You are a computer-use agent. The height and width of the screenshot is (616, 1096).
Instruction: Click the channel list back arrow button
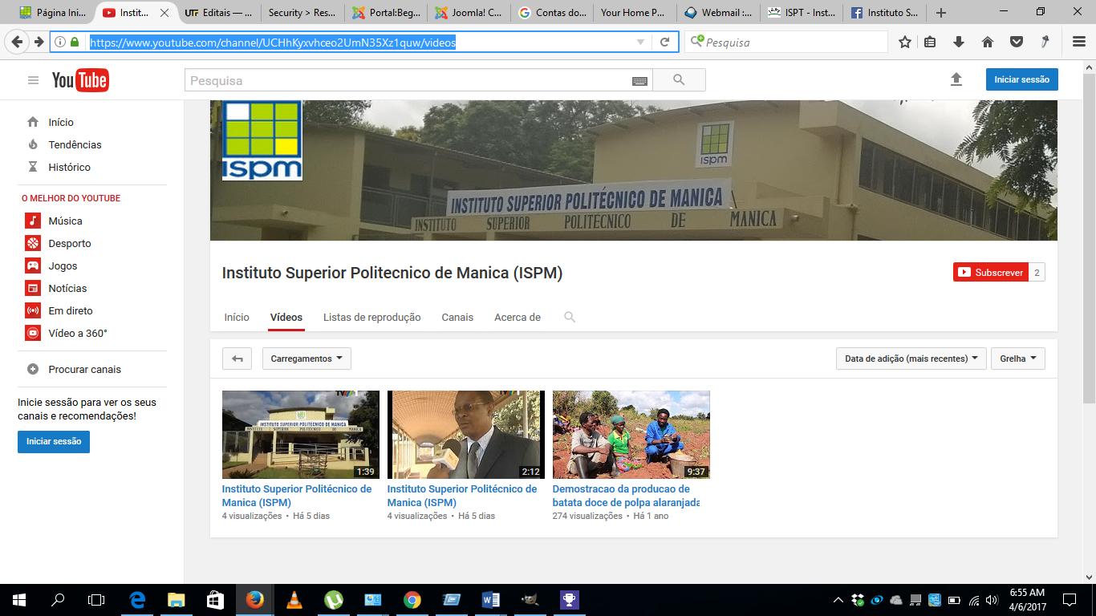coord(237,359)
